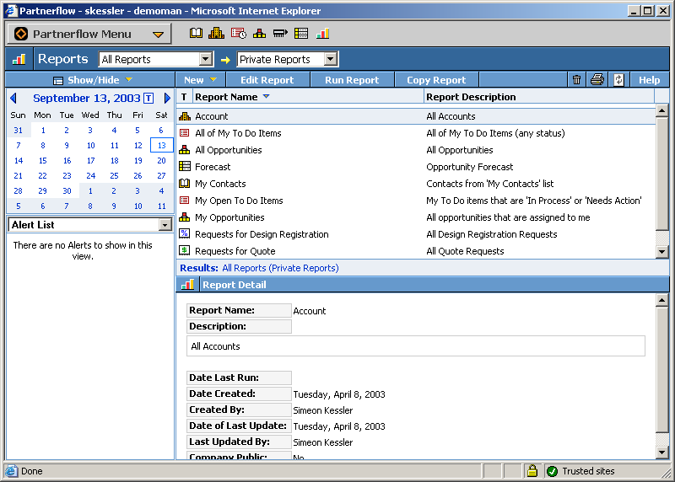Image resolution: width=675 pixels, height=482 pixels.
Task: Click the T column header
Action: [184, 97]
